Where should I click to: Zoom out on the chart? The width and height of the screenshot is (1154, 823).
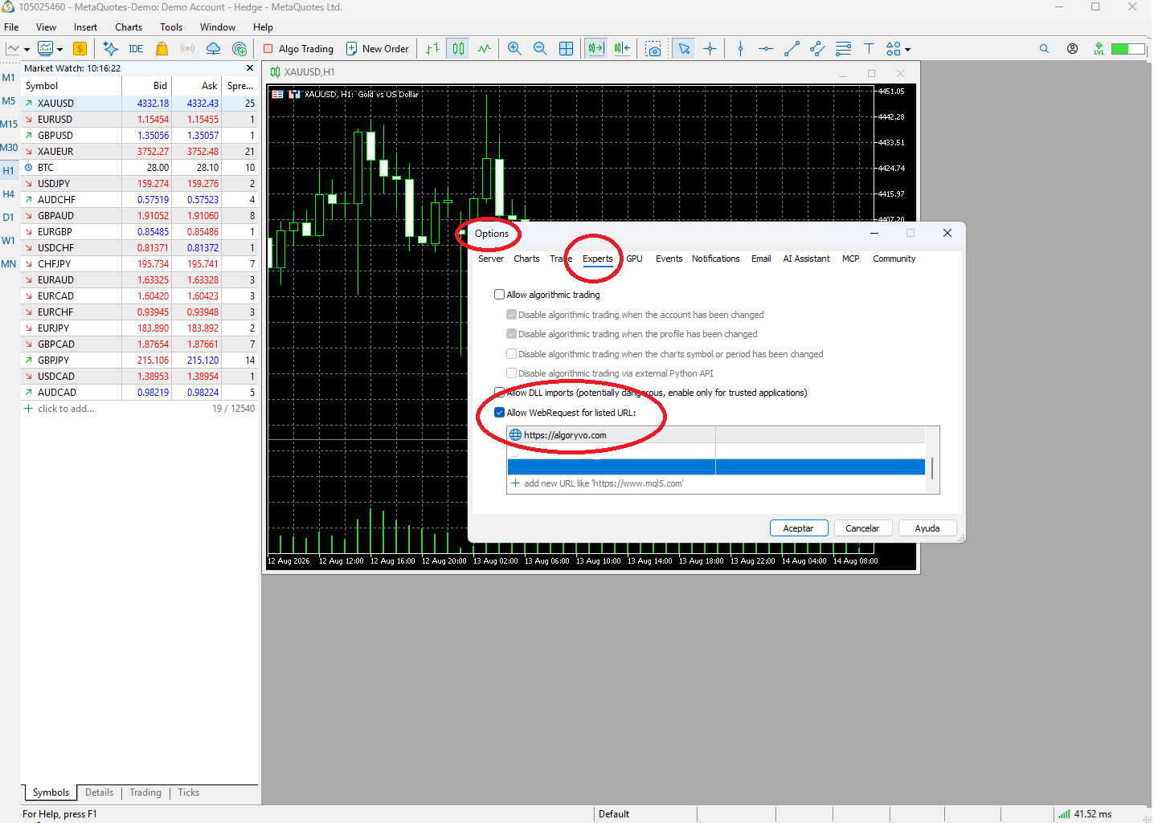pyautogui.click(x=540, y=49)
